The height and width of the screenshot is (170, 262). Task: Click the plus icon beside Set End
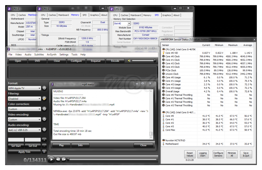(x=44, y=140)
